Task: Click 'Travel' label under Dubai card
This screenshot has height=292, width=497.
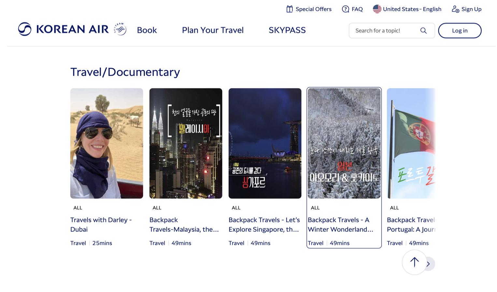Action: point(78,243)
